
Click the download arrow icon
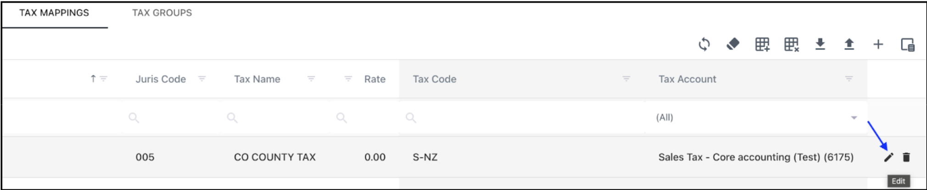820,44
